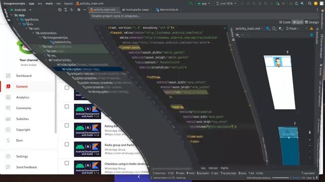Click the green hammer build icon

(x=191, y=4)
